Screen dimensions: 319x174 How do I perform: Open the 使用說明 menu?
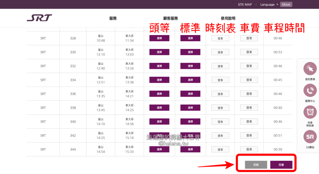[228, 18]
